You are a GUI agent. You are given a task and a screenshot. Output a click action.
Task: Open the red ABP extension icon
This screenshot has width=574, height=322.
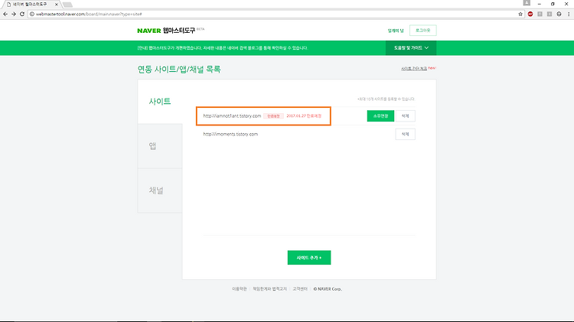tap(530, 14)
